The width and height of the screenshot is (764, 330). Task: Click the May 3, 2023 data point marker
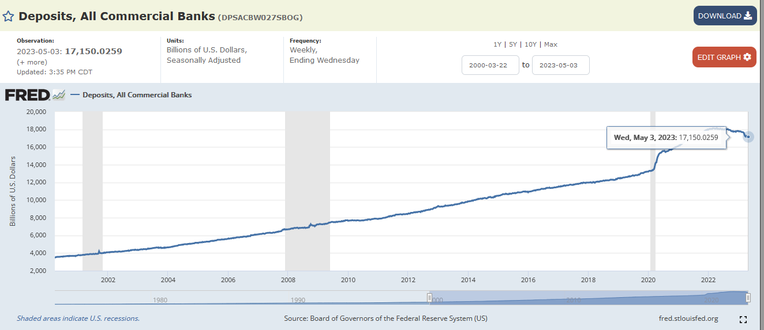tap(748, 137)
